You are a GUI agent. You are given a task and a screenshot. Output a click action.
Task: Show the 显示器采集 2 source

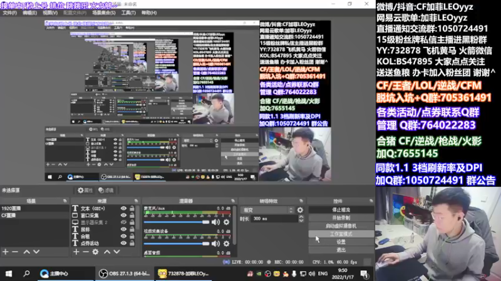click(123, 222)
